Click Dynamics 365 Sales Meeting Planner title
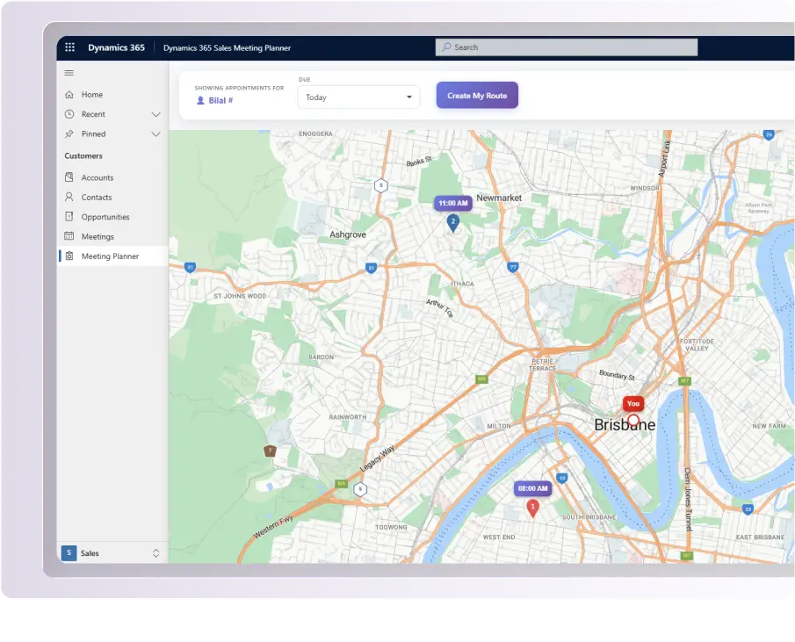The width and height of the screenshot is (795, 642). coord(227,48)
